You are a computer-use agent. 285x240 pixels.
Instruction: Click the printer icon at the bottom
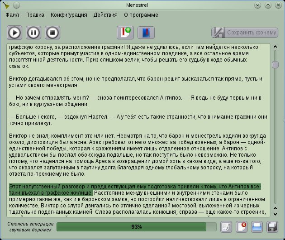(257, 227)
